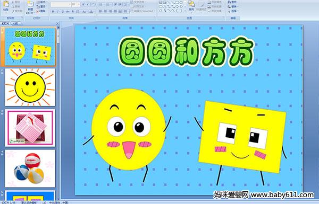Open the font size dropdown
The width and height of the screenshot is (319, 204).
75,4
